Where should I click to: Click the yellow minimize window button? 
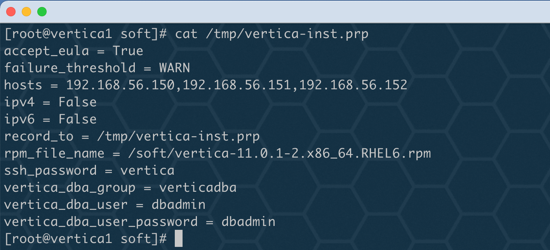point(26,12)
